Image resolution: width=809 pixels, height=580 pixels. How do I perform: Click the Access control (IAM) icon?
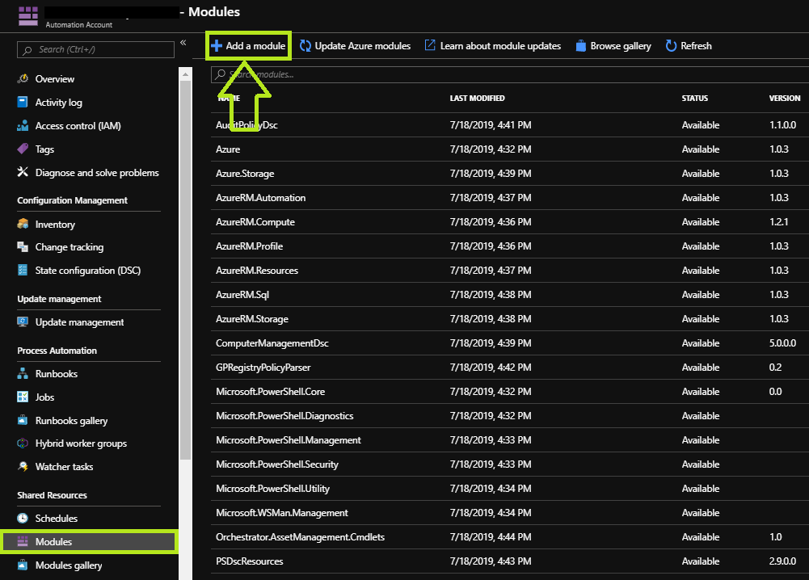click(23, 125)
